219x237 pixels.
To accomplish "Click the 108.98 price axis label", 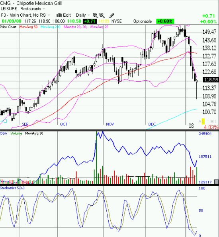I will click(x=209, y=96).
